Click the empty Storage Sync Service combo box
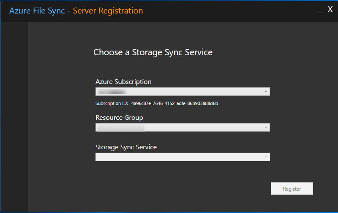This screenshot has width=338, height=213. [177, 157]
